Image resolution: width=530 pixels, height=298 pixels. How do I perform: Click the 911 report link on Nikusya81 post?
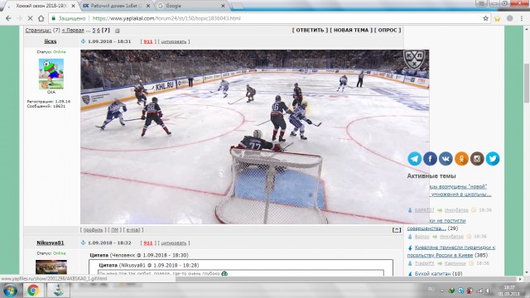coord(148,243)
